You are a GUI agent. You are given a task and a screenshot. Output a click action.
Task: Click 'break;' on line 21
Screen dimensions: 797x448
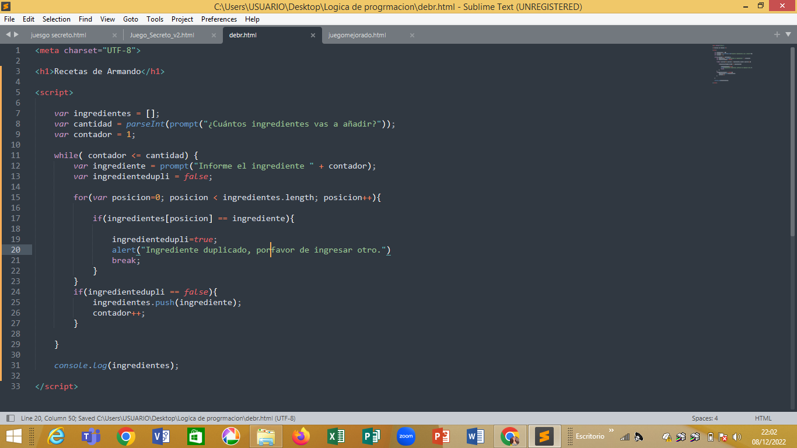click(126, 260)
